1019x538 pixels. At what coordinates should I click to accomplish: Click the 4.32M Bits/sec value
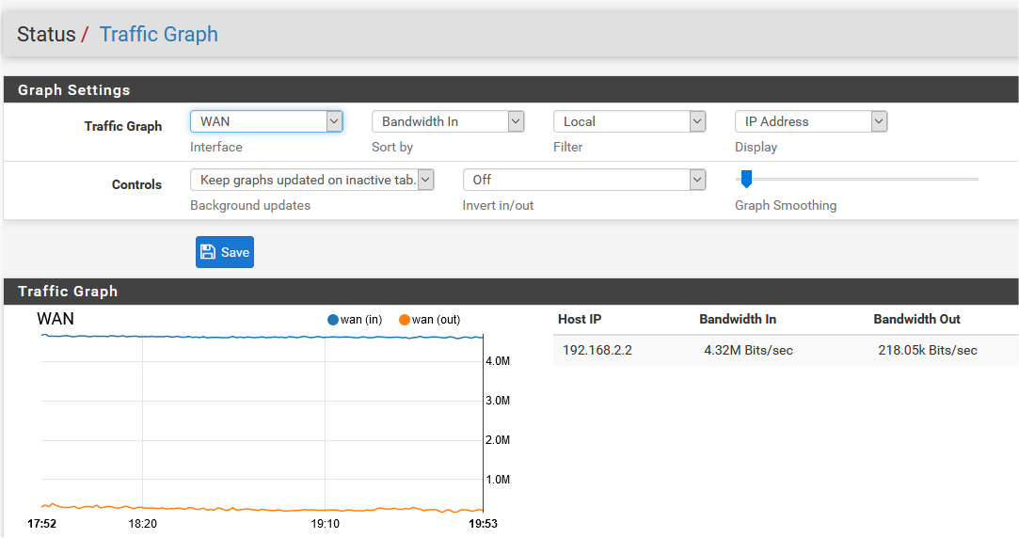pos(749,350)
